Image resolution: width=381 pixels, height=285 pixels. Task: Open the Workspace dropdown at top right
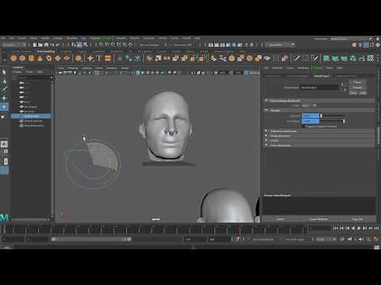click(352, 39)
